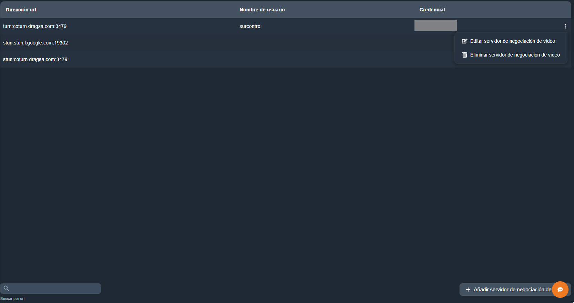Click the plus icon on Añadir button
The image size is (574, 303).
click(468, 290)
